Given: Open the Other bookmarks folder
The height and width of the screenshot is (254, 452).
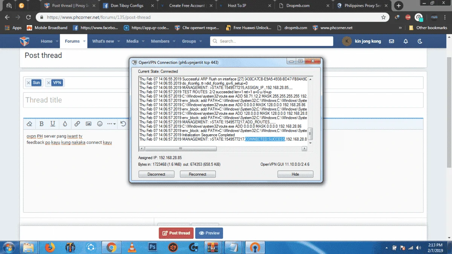Looking at the screenshot, I should (x=428, y=28).
